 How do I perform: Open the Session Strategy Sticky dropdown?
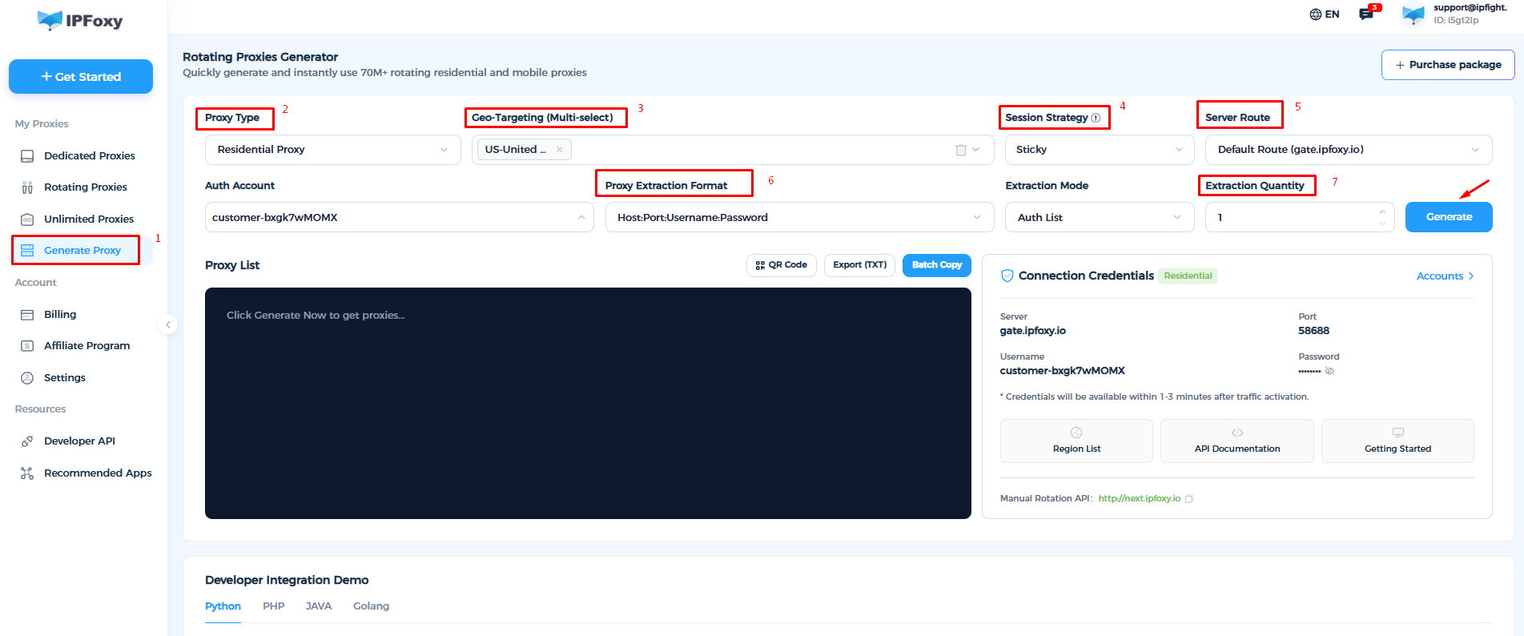[1100, 150]
